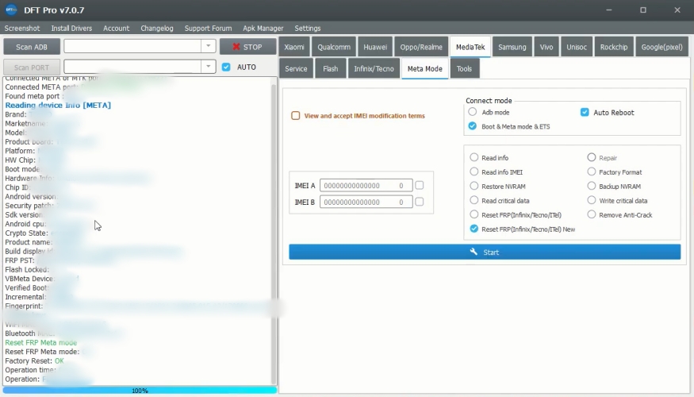This screenshot has height=397, width=694.
Task: Click the IMEI A input field
Action: click(366, 185)
